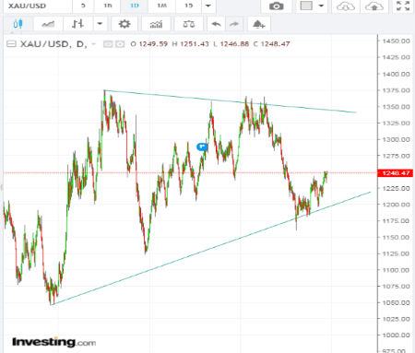
Task: Click the XAU/USD symbol search field
Action: [38, 6]
